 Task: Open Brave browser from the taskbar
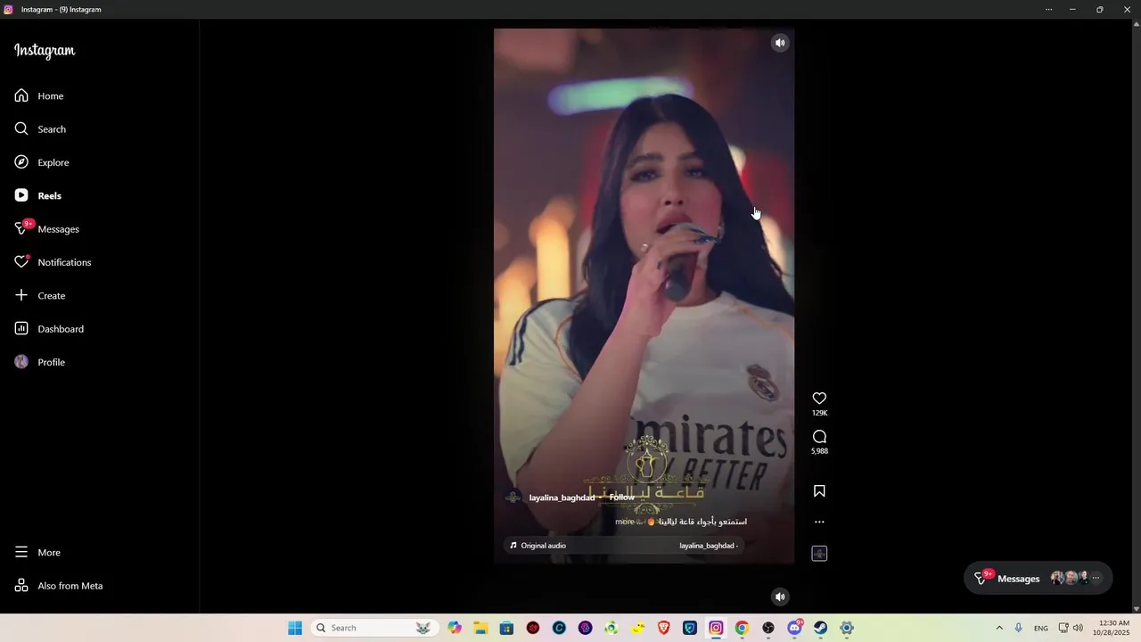pos(663,628)
